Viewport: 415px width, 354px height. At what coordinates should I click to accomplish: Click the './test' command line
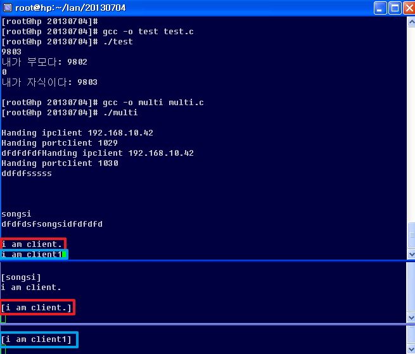click(67, 42)
